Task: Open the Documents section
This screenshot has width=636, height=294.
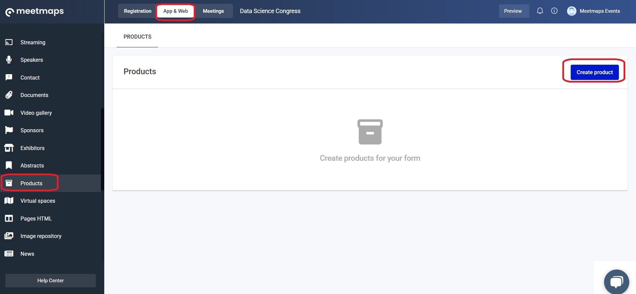Action: pyautogui.click(x=50, y=95)
